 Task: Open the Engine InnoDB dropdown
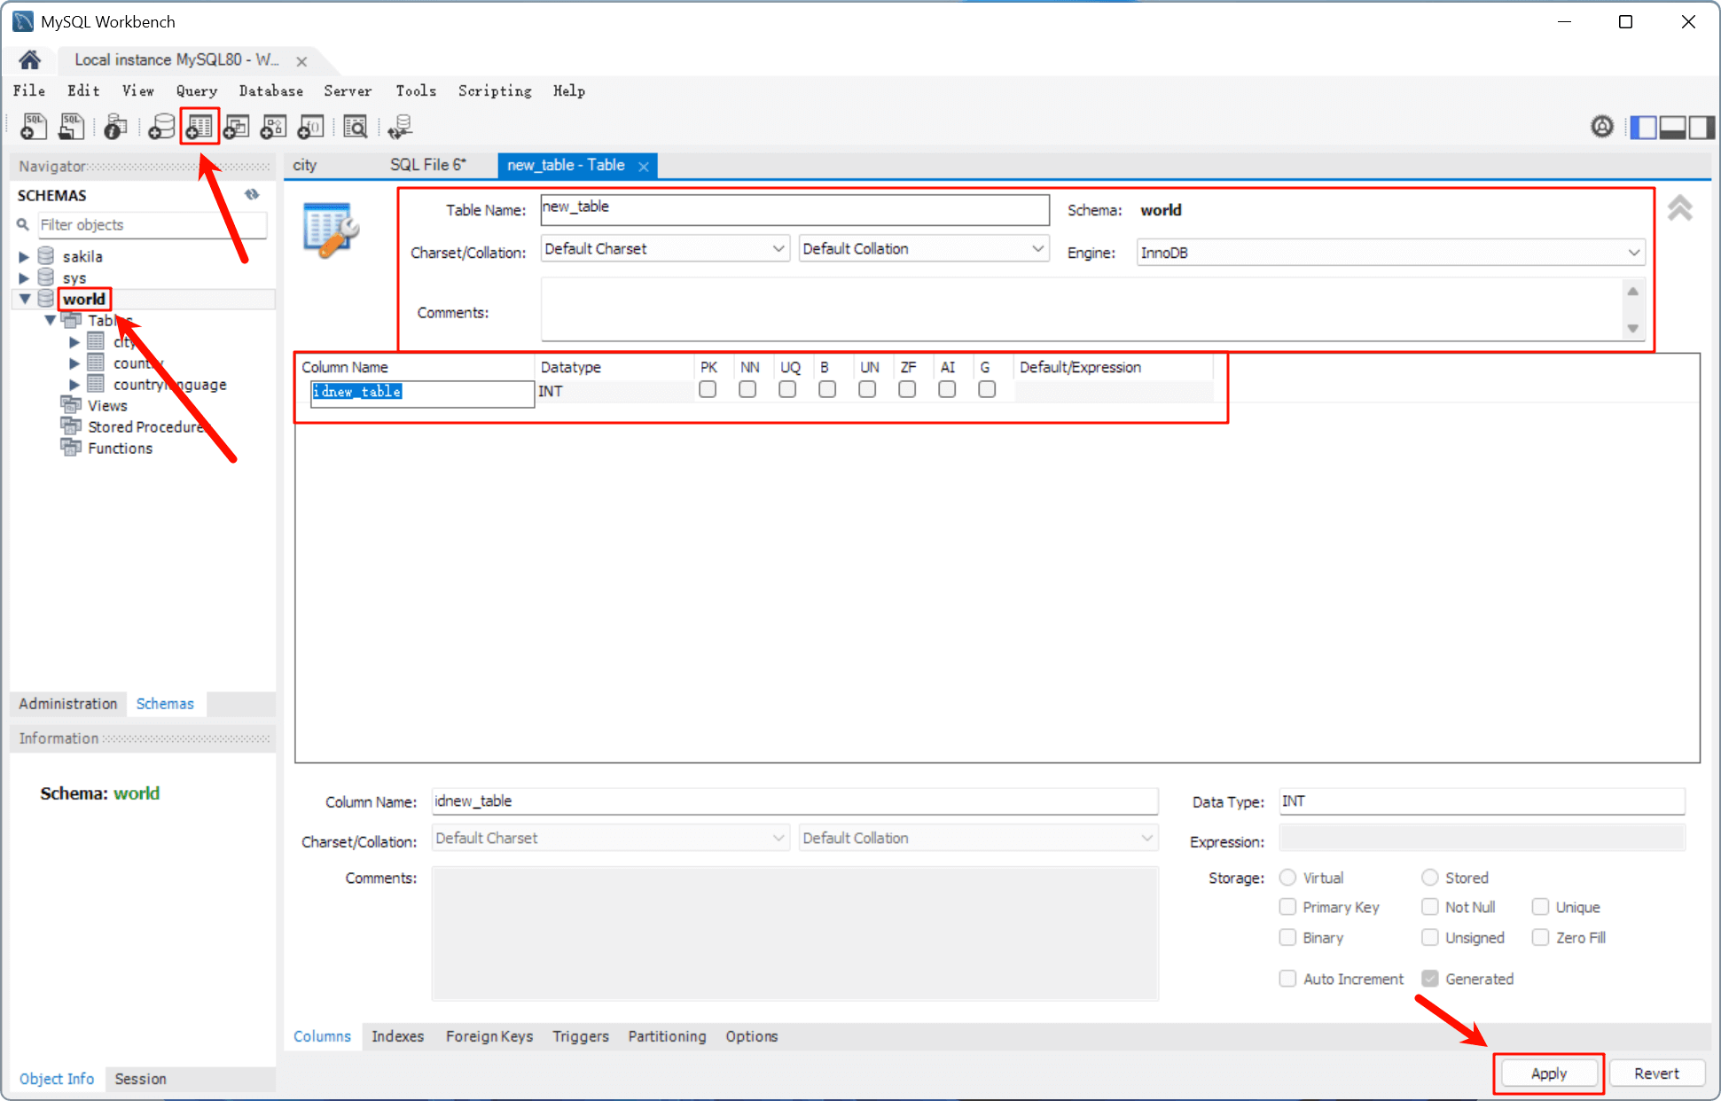[x=1391, y=253]
